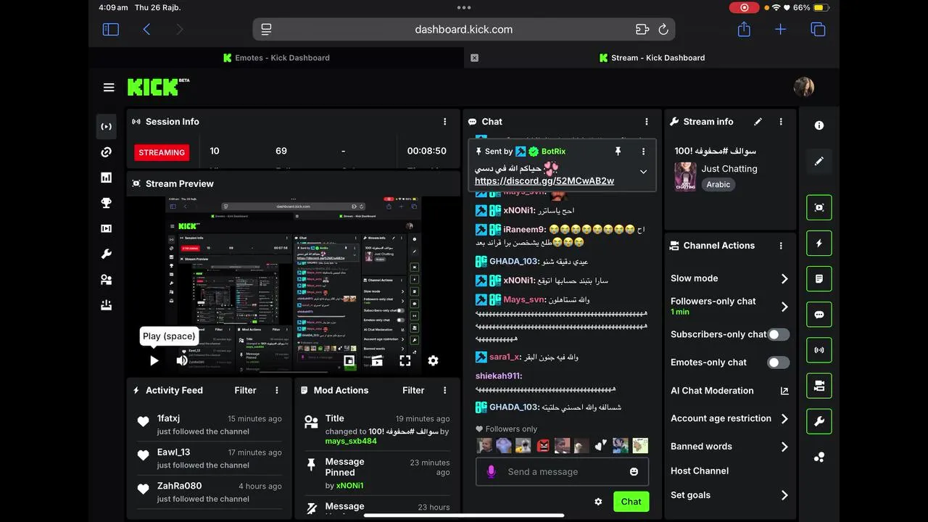This screenshot has width=928, height=522.
Task: Edit stream info with pencil in Stream info header
Action: click(758, 122)
